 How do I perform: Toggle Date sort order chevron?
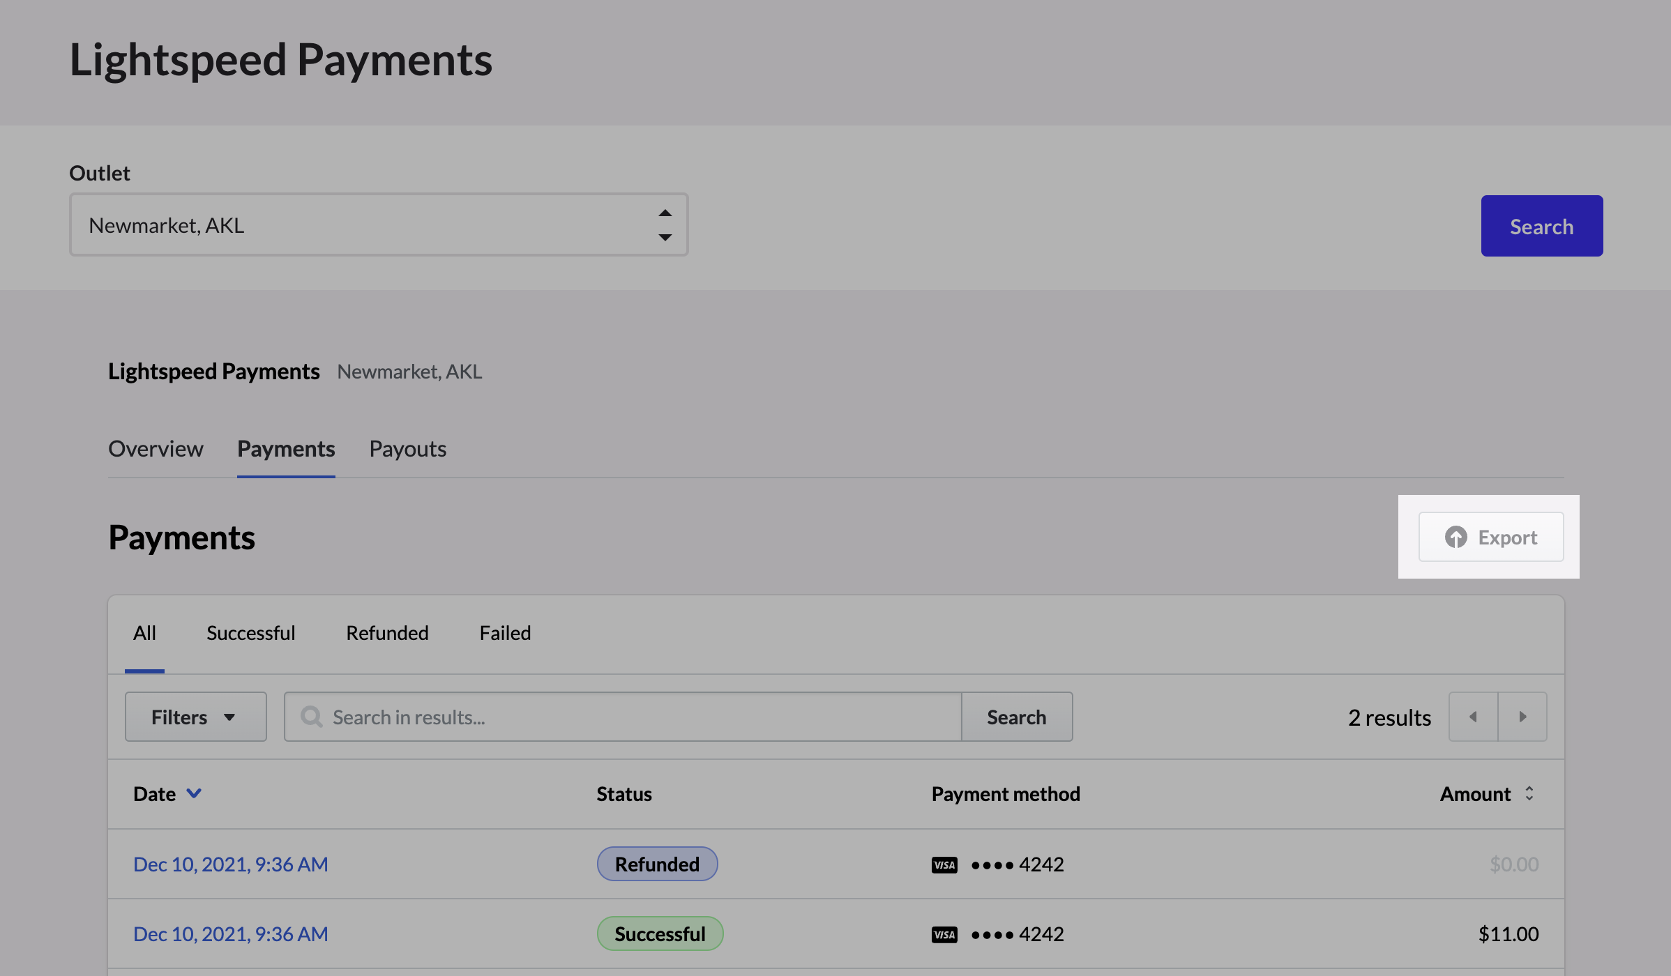(x=194, y=793)
